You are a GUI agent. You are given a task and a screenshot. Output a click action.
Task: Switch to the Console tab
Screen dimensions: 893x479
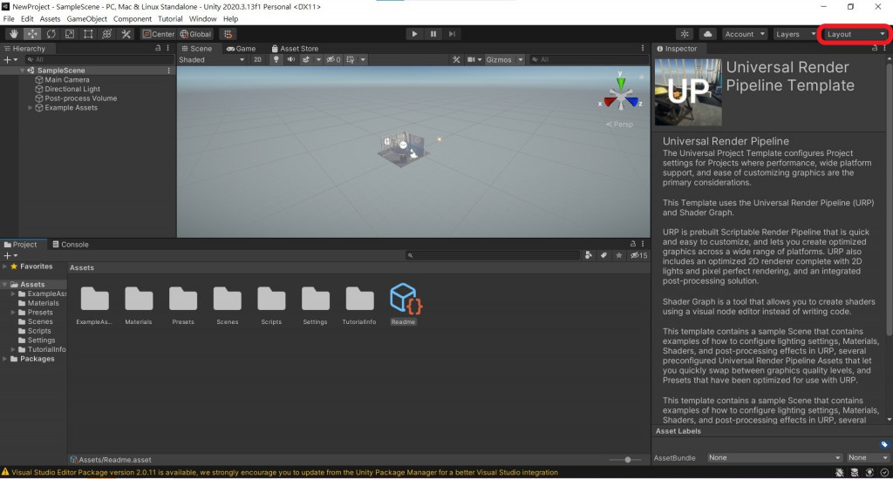tap(71, 244)
